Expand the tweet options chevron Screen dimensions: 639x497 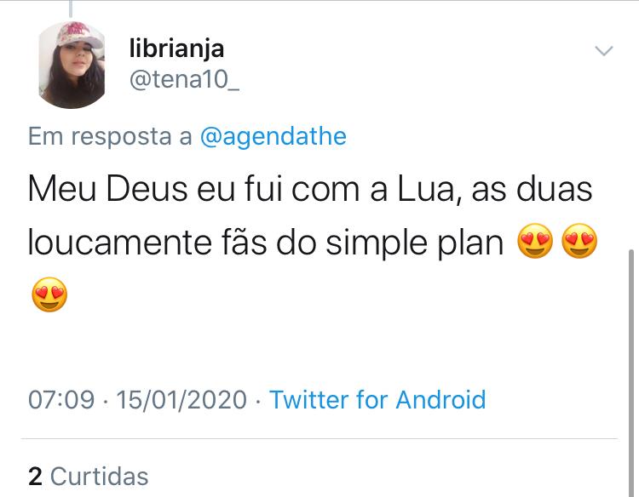603,51
